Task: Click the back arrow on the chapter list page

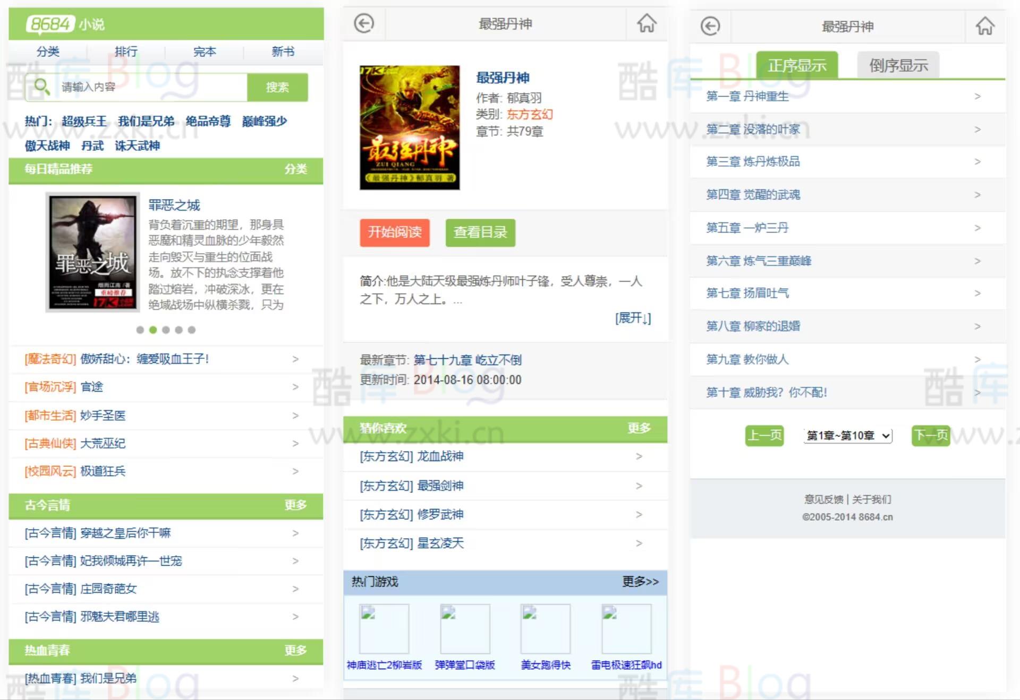Action: [x=710, y=25]
